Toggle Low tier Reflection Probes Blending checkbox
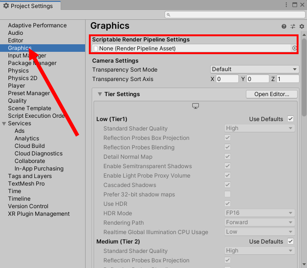Image resolution: width=307 pixels, height=268 pixels. [x=228, y=147]
